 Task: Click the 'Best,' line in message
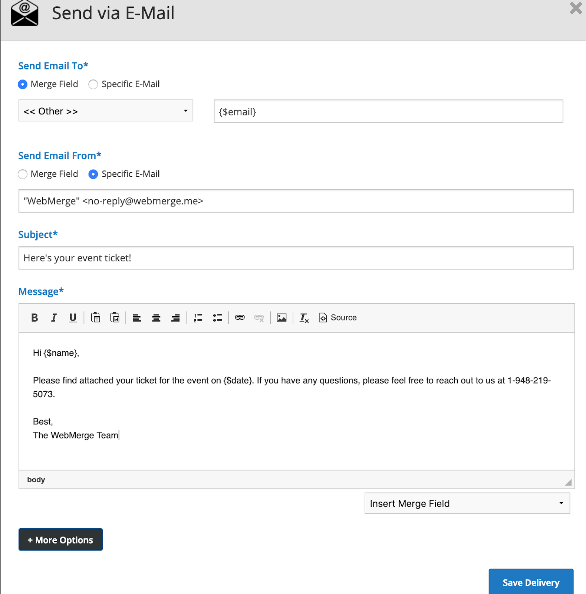coord(43,422)
